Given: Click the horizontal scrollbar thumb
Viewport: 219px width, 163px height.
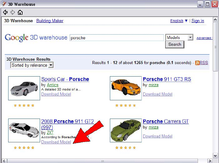Looking at the screenshot, I should pyautogui.click(x=102, y=161).
